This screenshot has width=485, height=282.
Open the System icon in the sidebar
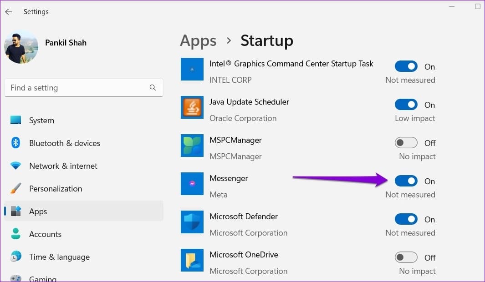click(15, 120)
